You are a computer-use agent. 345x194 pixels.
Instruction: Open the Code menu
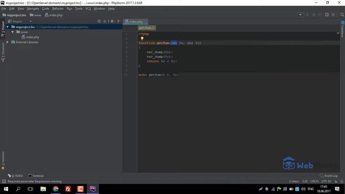45,9
